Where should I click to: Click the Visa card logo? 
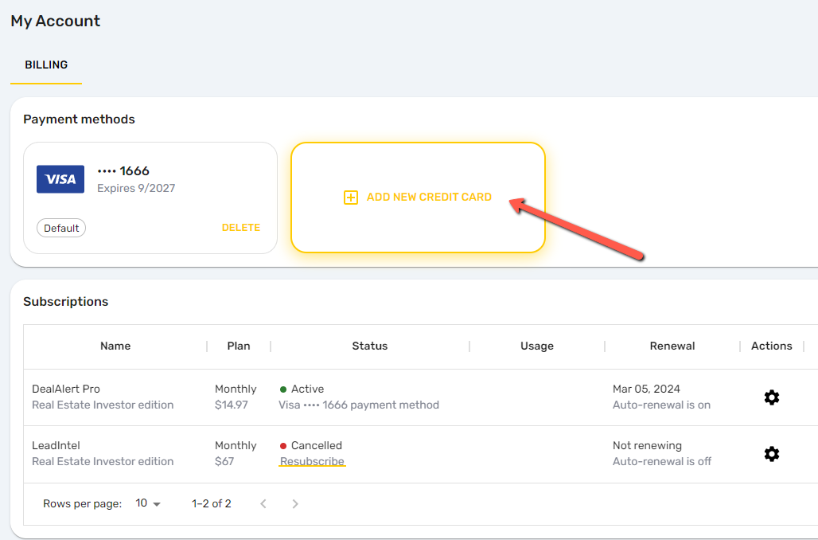point(60,179)
